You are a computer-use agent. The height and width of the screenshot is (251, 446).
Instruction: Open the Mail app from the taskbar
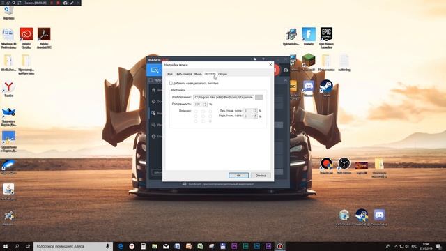click(x=166, y=246)
